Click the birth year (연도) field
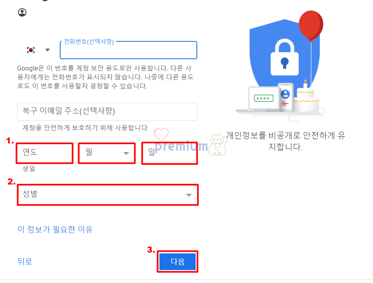Screen dimensions: 373x283 44,153
